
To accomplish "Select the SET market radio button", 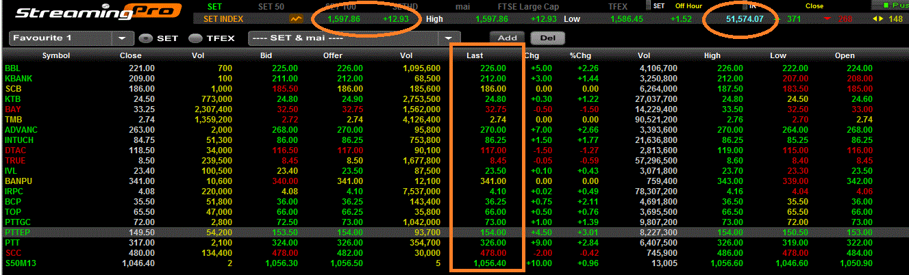I will coord(145,38).
